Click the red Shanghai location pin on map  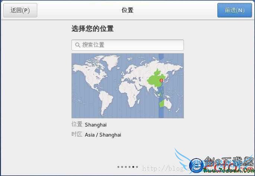161,81
